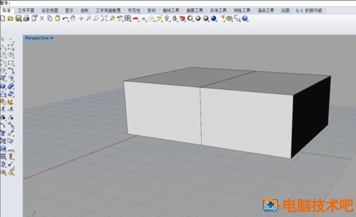This screenshot has height=217, width=356.
Task: Switch to the 选取 tab
Action: tap(85, 11)
